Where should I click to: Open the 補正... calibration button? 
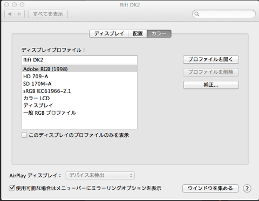[x=211, y=85]
